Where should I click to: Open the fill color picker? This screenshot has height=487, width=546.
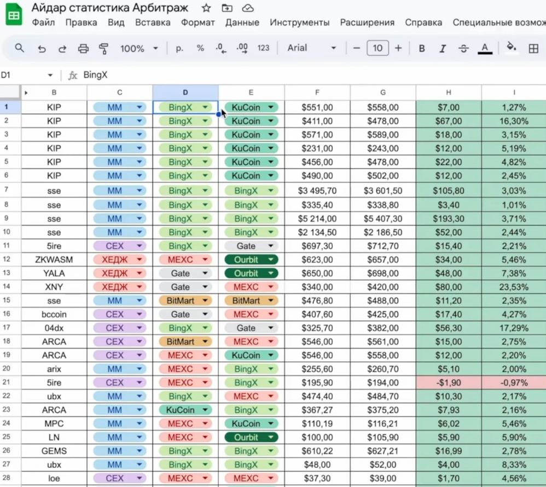(511, 48)
